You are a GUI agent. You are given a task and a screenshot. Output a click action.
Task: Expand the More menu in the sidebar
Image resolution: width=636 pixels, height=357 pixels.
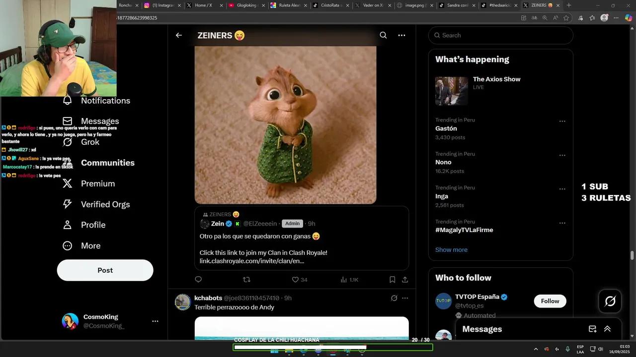(81, 246)
